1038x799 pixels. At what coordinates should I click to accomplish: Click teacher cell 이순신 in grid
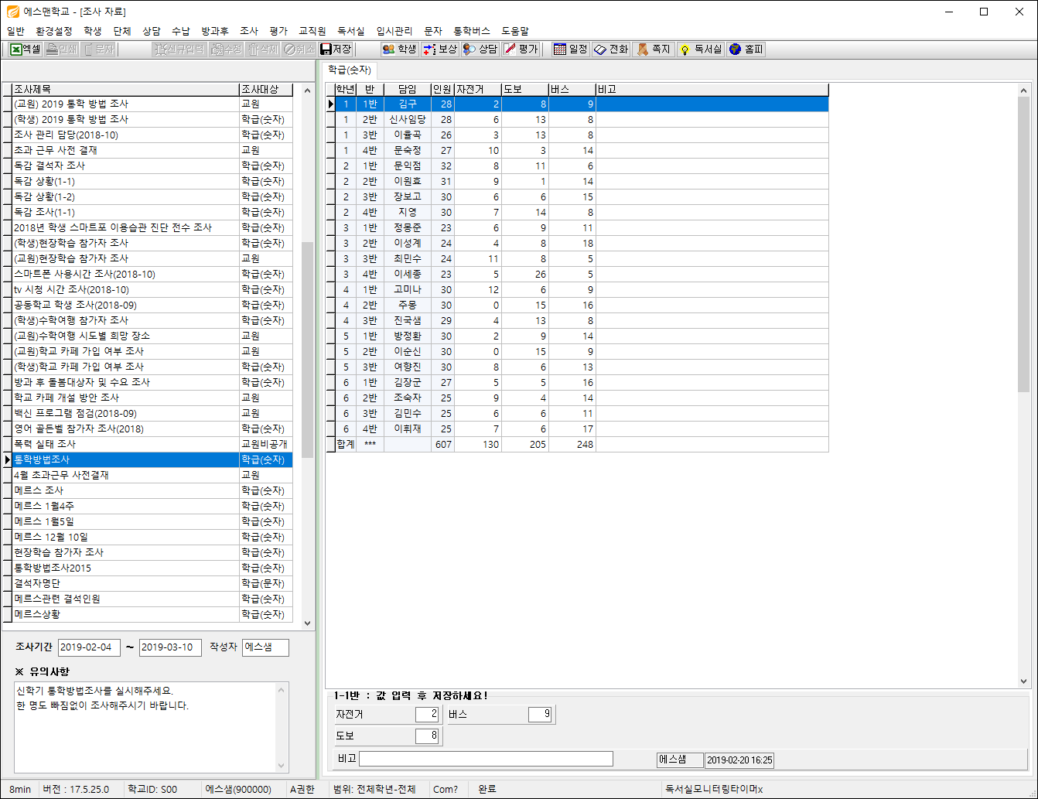(x=408, y=351)
